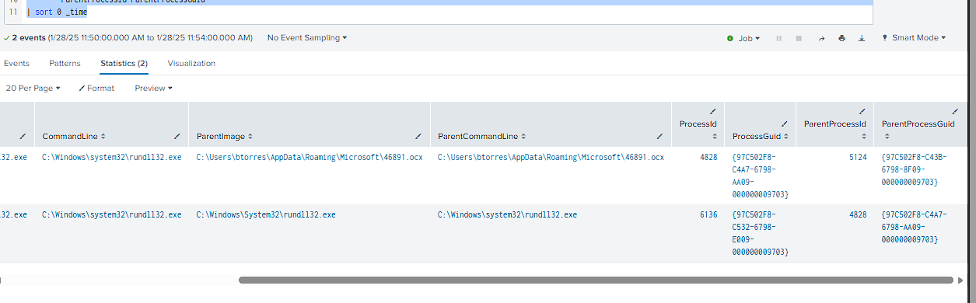This screenshot has width=976, height=303.
Task: Switch to the Visualization tab
Action: pyautogui.click(x=191, y=63)
